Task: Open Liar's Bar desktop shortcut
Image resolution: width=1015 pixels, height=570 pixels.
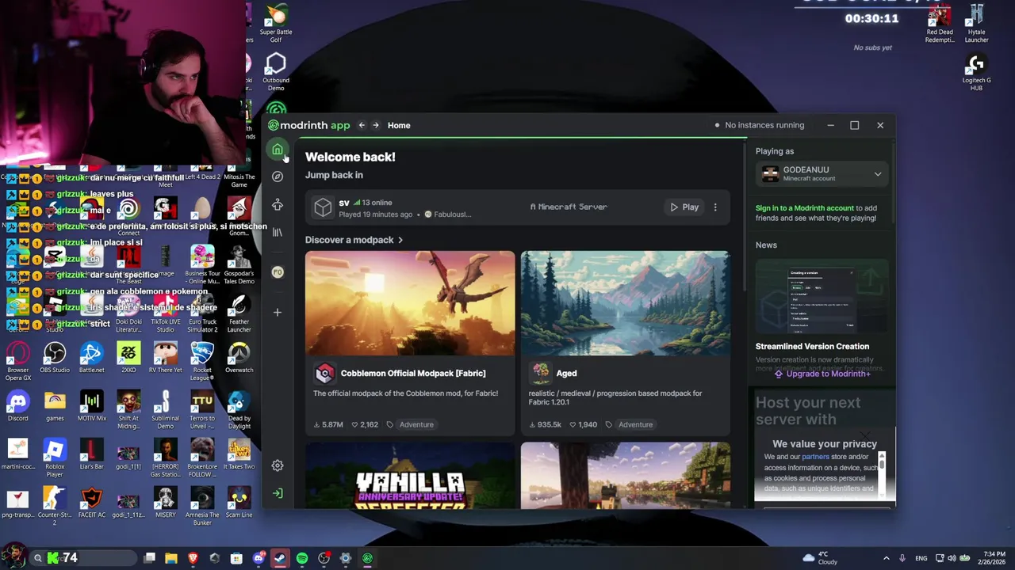Action: click(91, 454)
